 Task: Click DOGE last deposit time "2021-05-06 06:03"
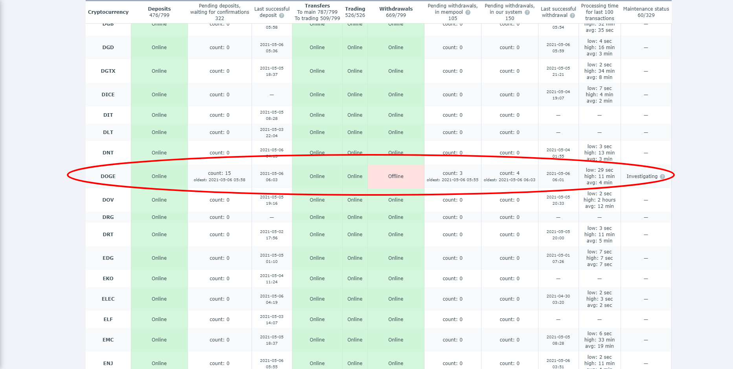[272, 176]
